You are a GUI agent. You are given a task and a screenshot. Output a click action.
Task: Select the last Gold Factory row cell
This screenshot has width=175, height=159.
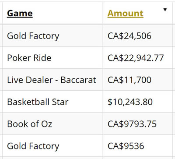(x=52, y=146)
